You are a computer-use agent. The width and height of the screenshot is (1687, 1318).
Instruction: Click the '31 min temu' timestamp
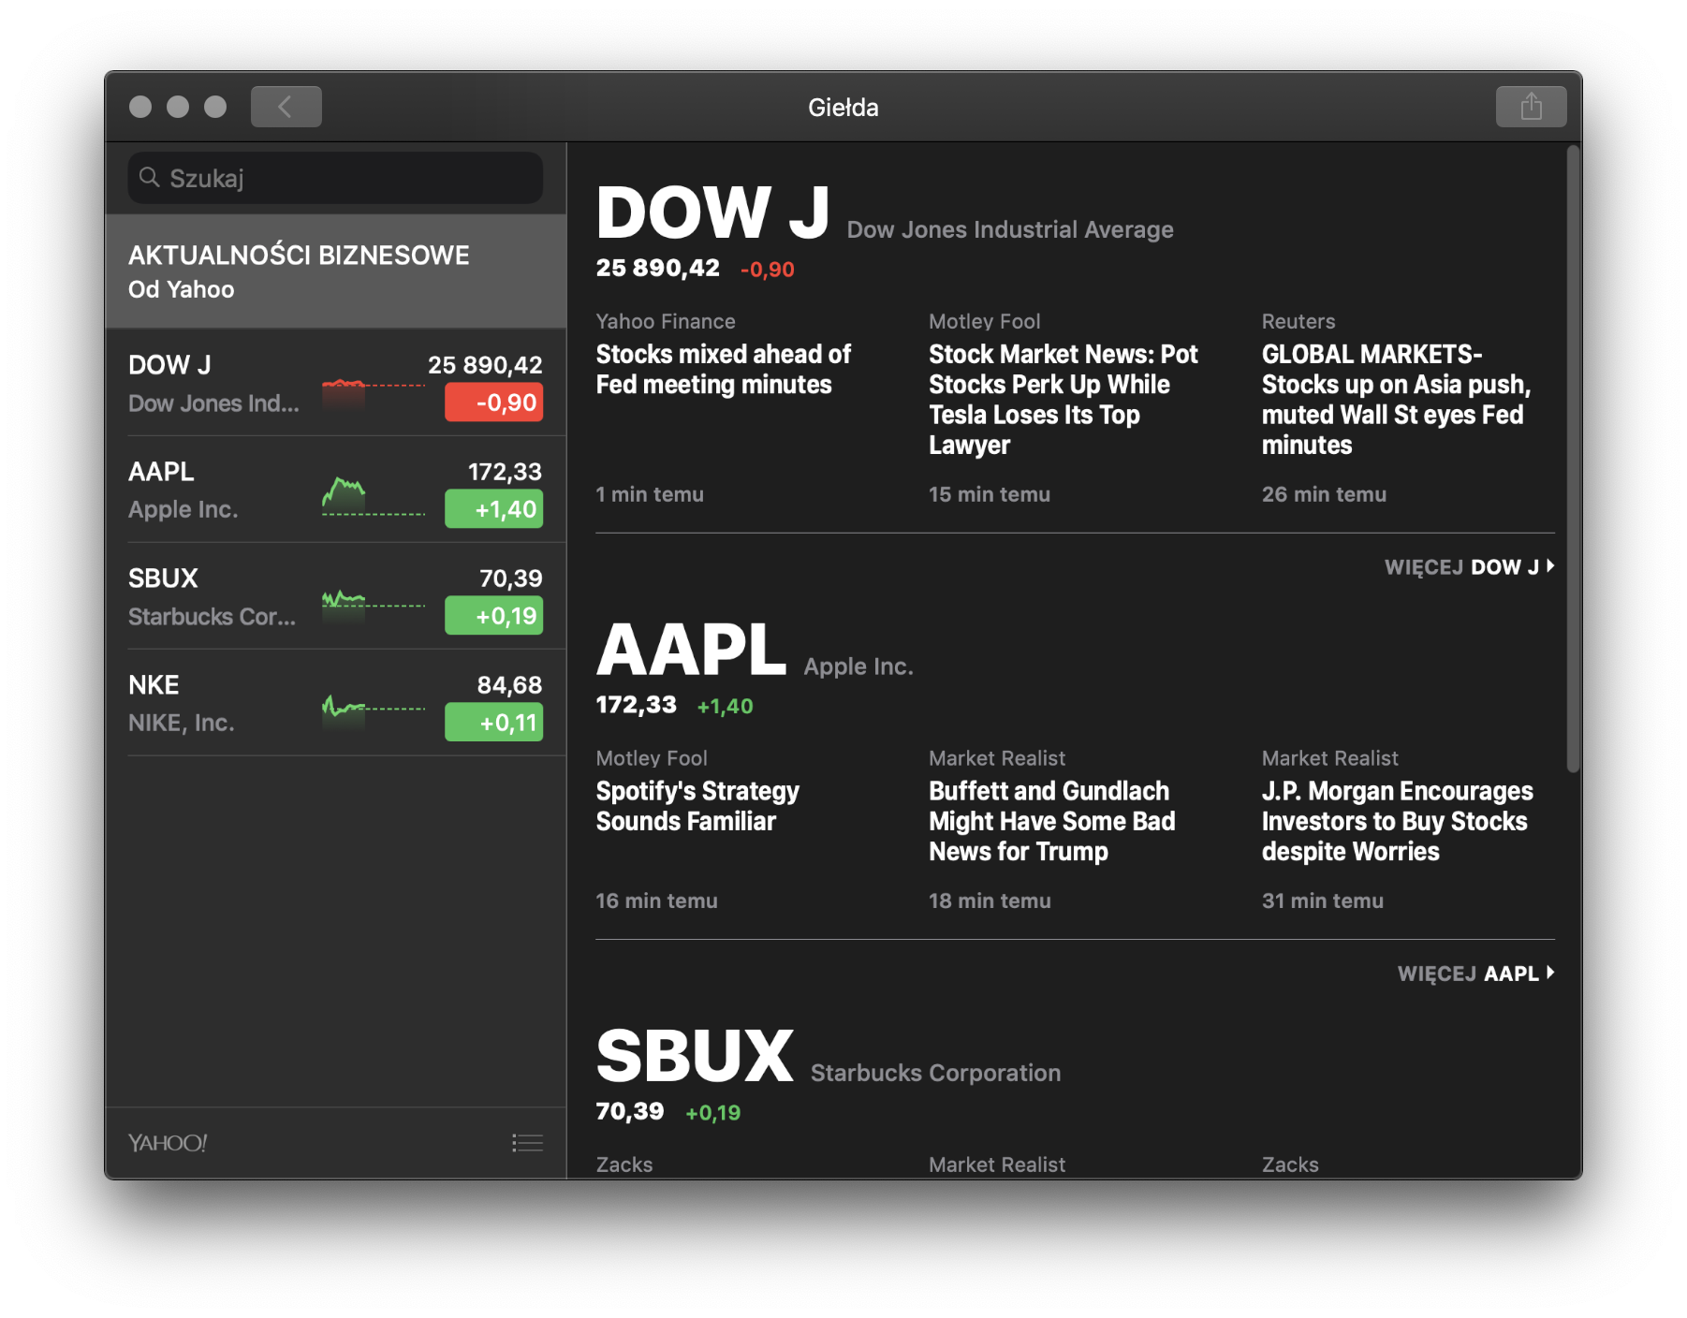click(1323, 901)
